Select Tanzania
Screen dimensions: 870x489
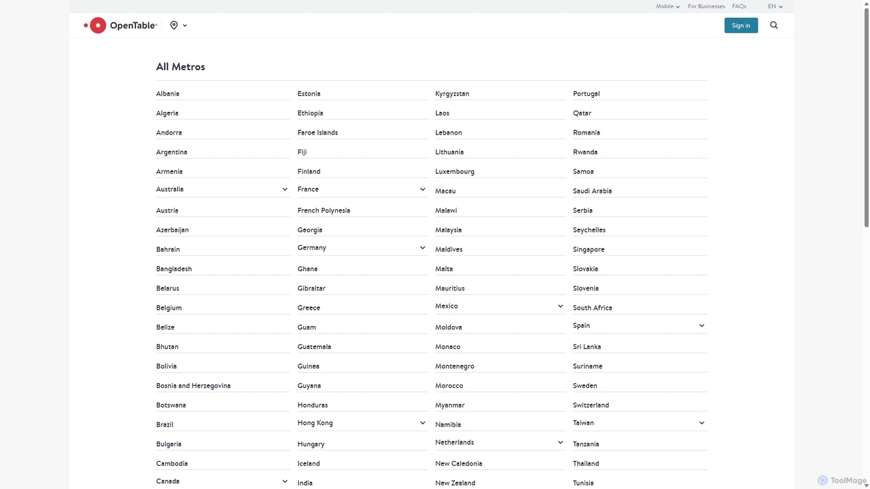click(x=586, y=444)
